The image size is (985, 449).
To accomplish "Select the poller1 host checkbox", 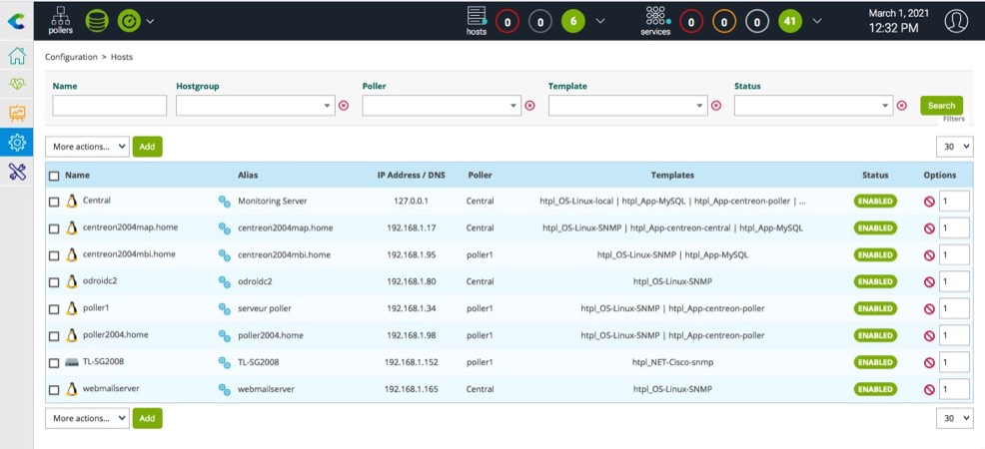I will tap(54, 309).
